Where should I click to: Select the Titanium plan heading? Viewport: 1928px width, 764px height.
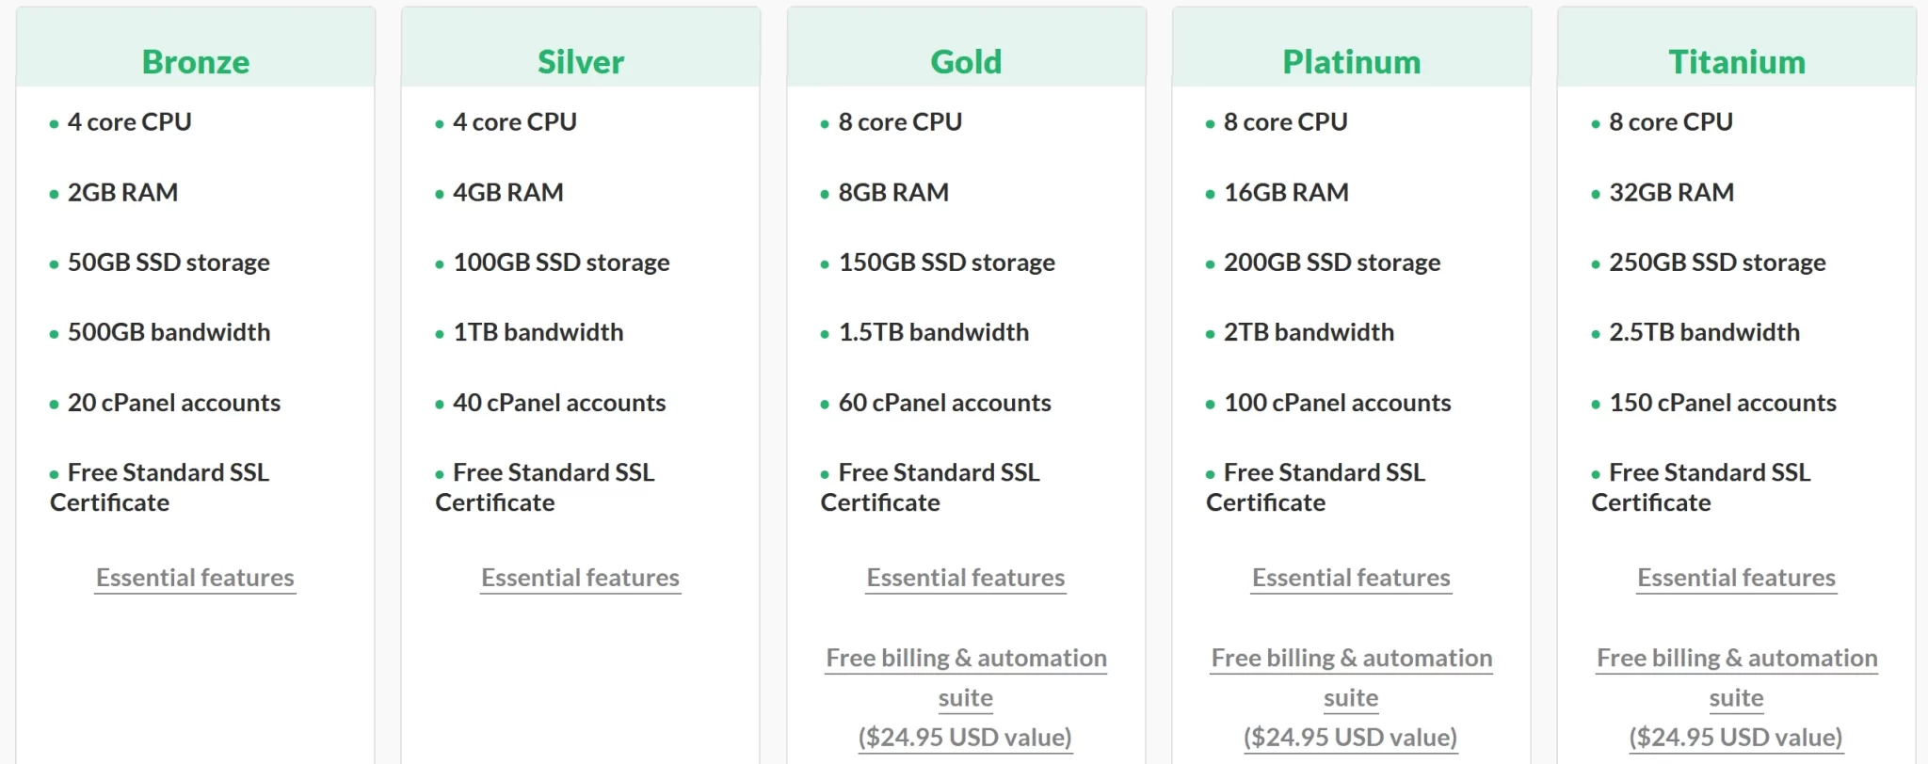click(1737, 62)
